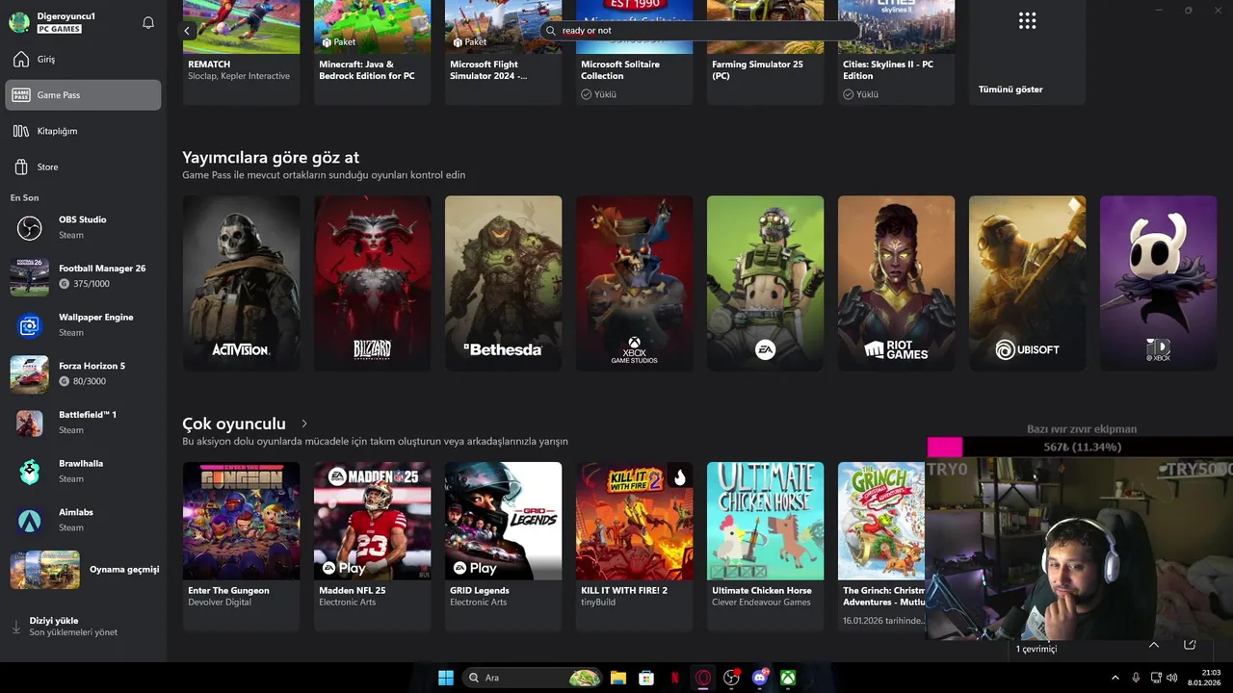1233x693 pixels.
Task: Browse ID@Xbox Hollow Knight tile
Action: point(1158,283)
